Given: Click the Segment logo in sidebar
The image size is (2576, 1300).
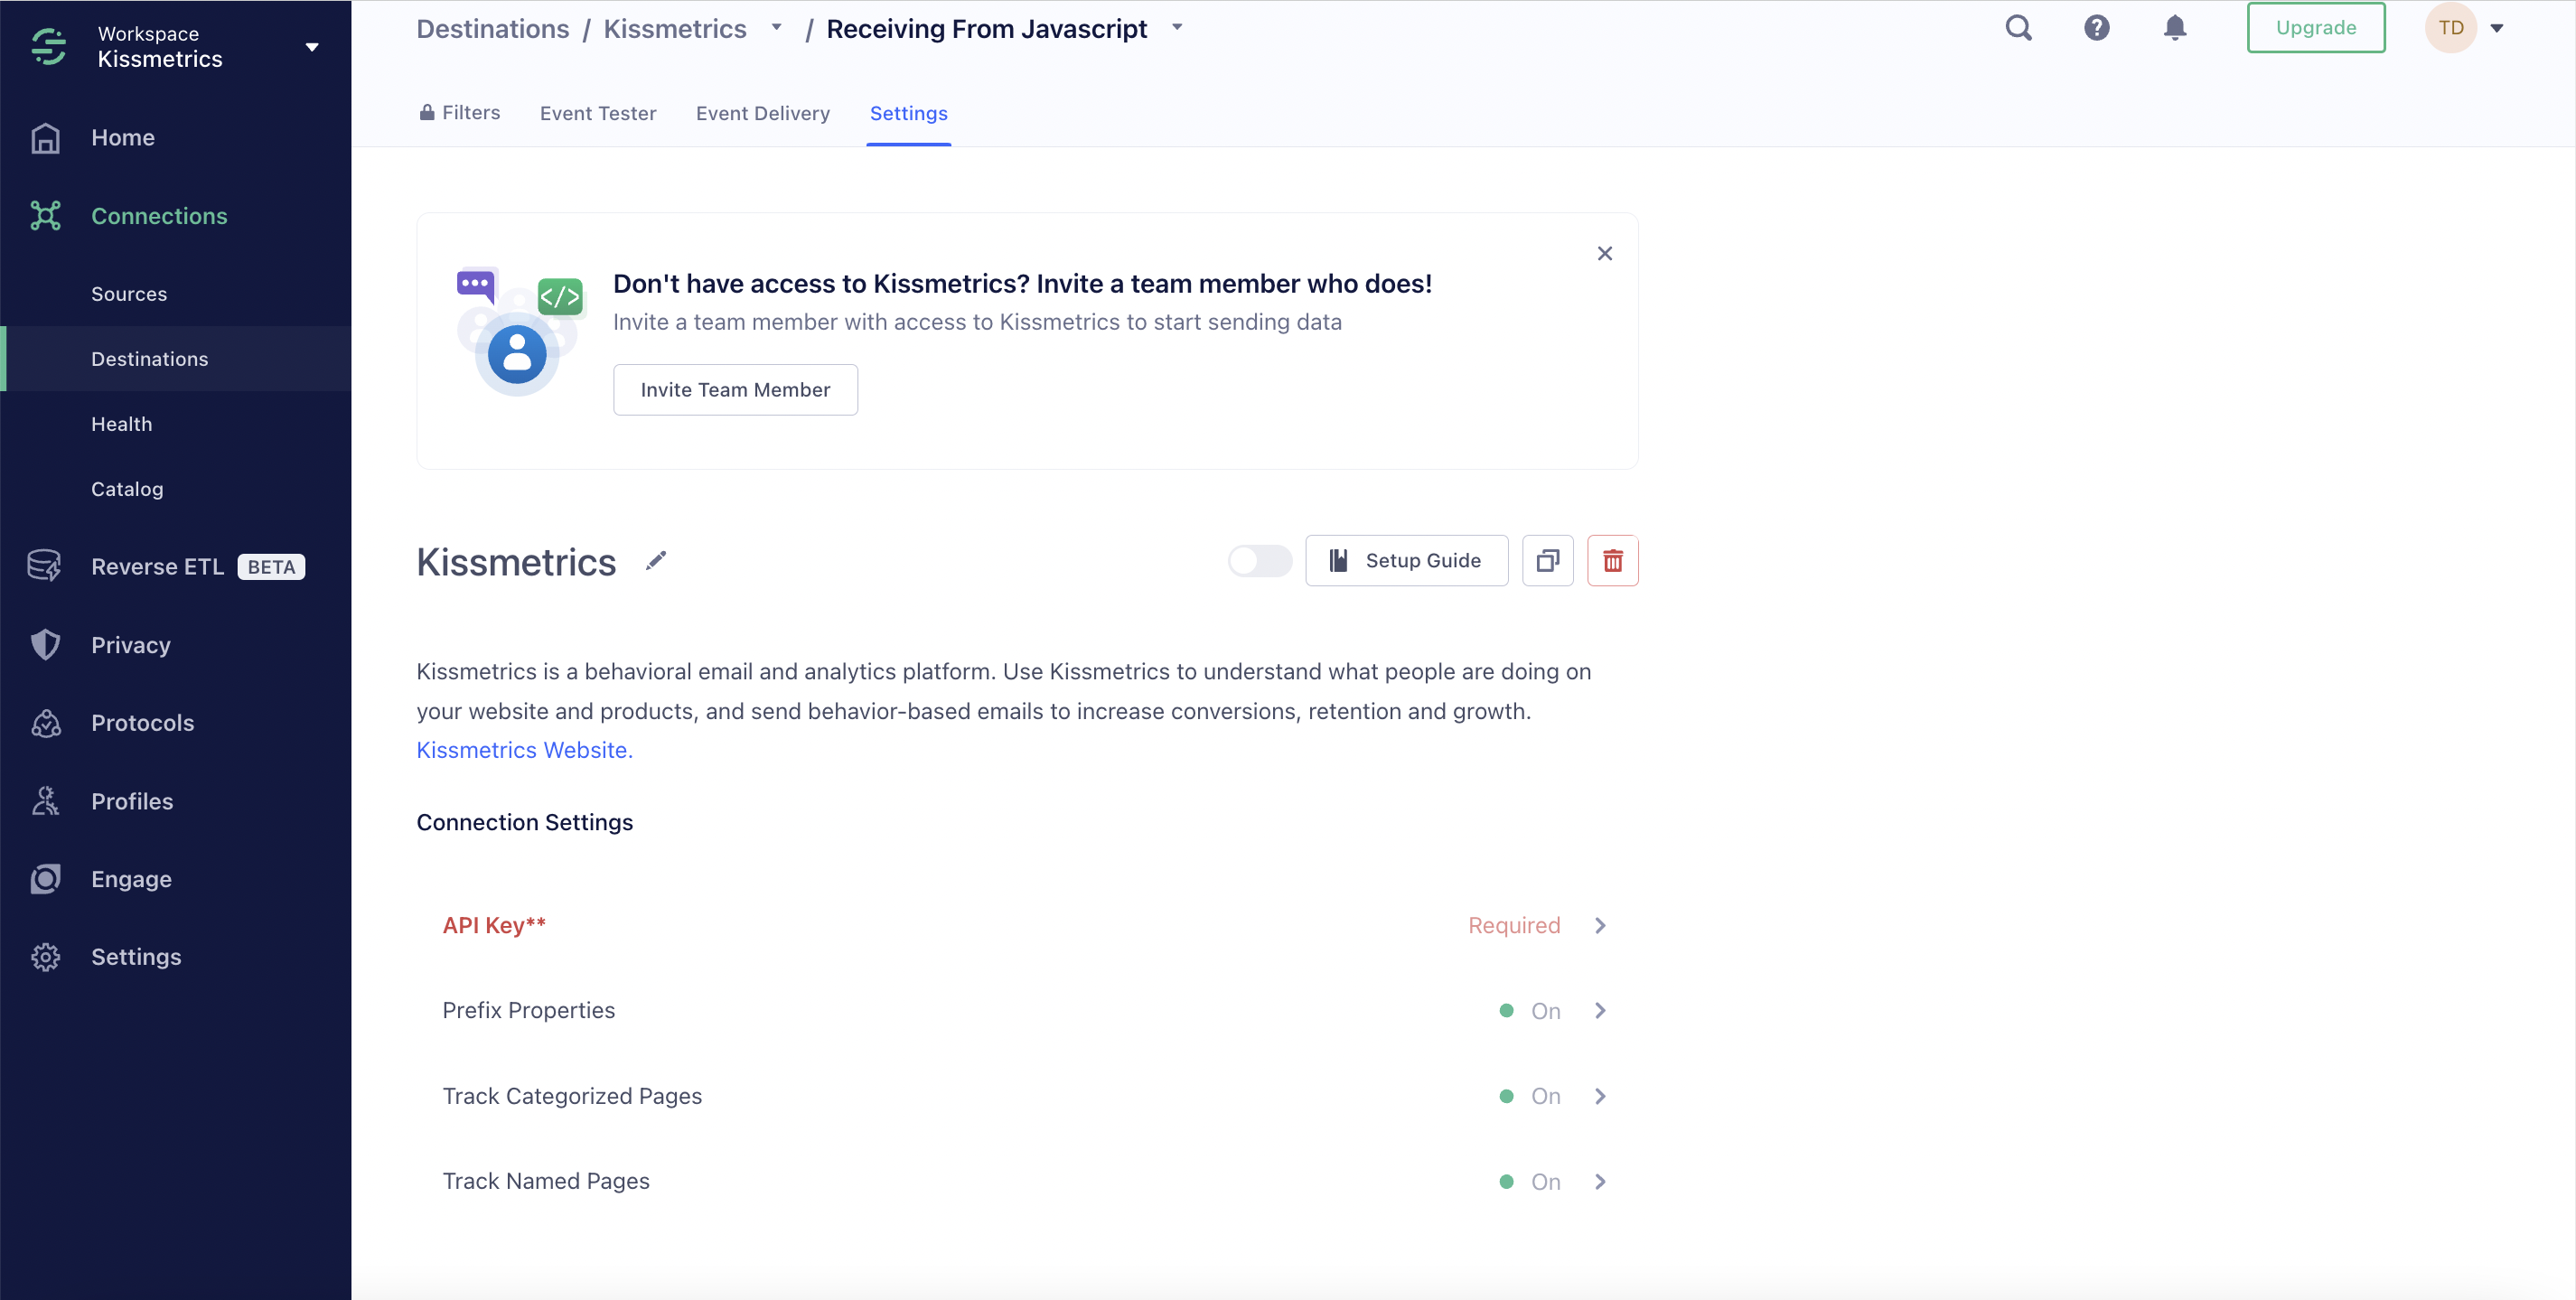Looking at the screenshot, I should [48, 46].
